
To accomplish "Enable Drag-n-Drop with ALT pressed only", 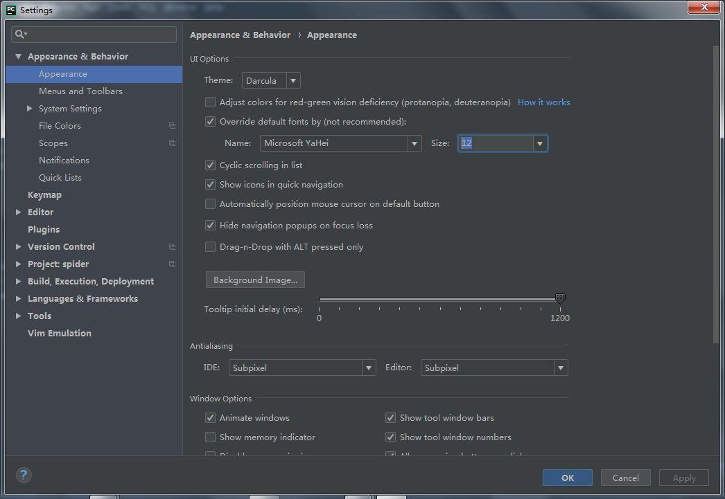I will (211, 247).
